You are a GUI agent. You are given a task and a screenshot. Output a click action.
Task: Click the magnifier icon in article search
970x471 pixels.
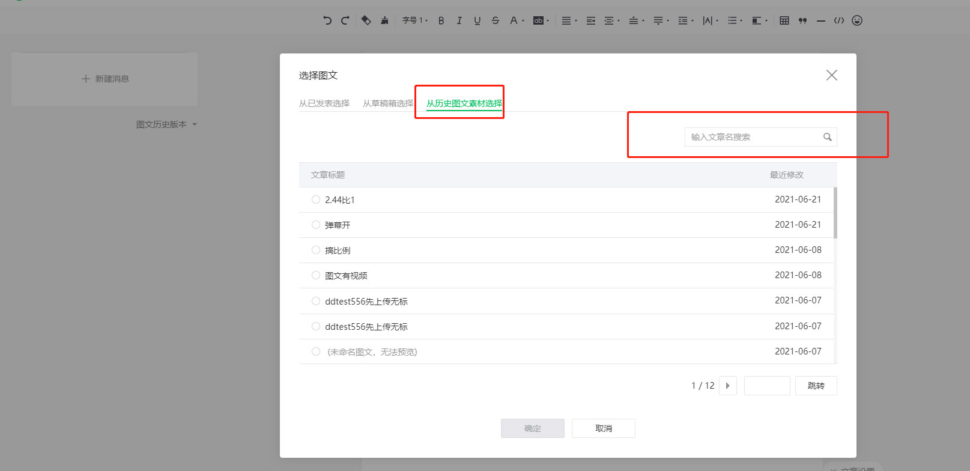tap(827, 137)
